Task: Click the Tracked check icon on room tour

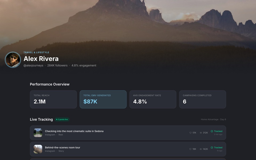Action: tap(212, 147)
